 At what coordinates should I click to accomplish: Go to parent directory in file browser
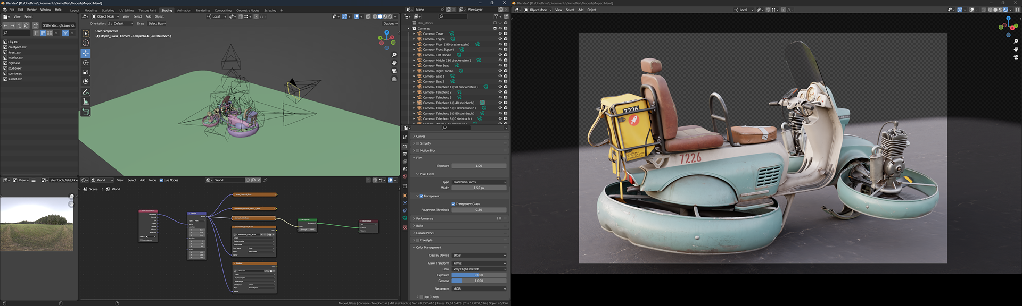pyautogui.click(x=19, y=25)
